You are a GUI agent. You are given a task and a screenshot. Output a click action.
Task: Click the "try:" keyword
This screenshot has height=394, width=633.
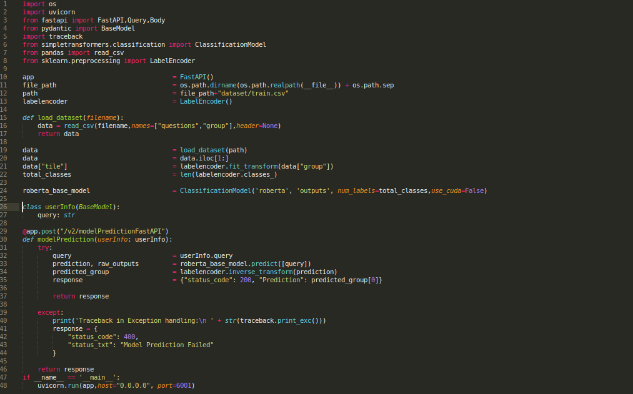click(43, 247)
